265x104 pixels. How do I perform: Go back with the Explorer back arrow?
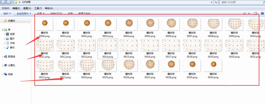[3, 2]
